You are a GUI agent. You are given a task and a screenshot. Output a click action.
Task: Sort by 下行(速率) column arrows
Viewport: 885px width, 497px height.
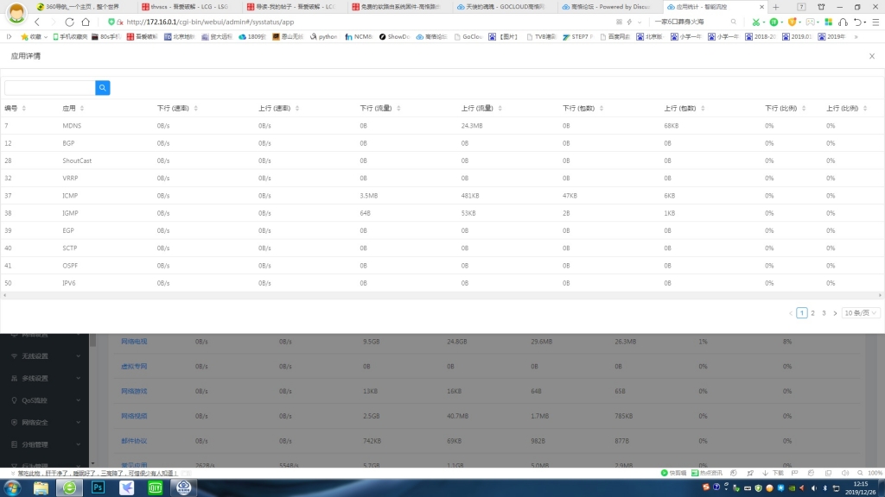point(196,108)
